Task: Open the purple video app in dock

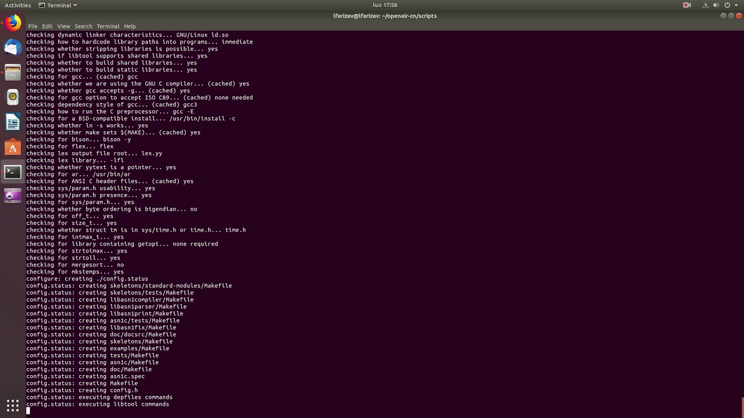Action: tap(13, 196)
